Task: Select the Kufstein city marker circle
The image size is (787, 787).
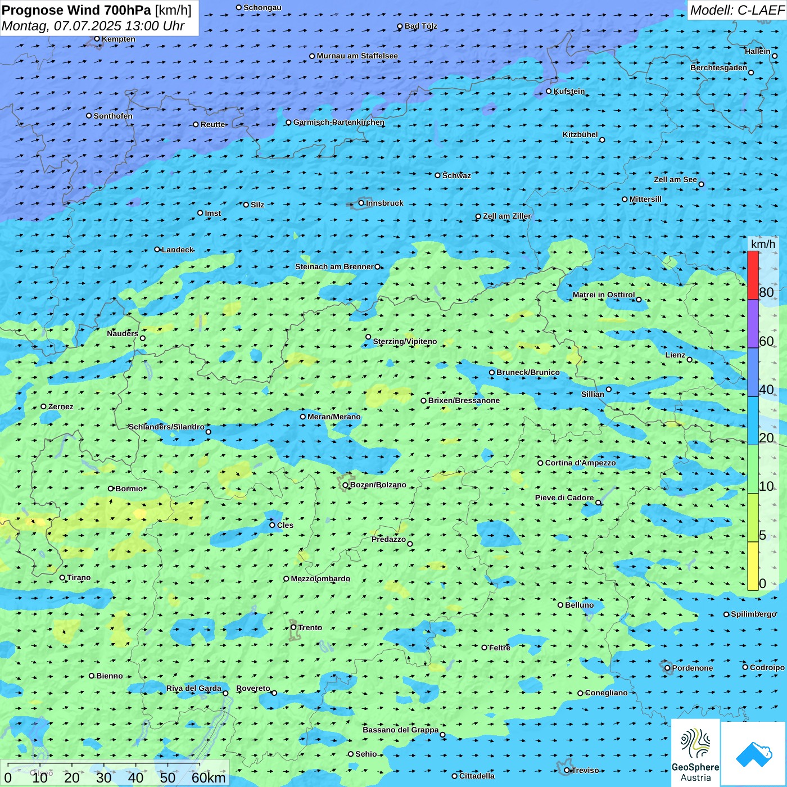Action: [x=549, y=91]
